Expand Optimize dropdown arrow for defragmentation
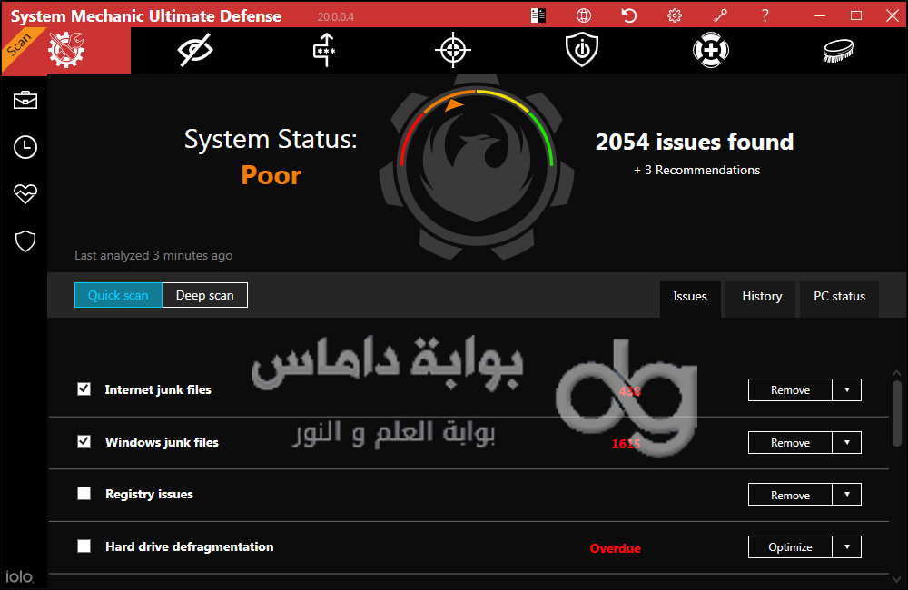This screenshot has width=908, height=590. pos(846,546)
